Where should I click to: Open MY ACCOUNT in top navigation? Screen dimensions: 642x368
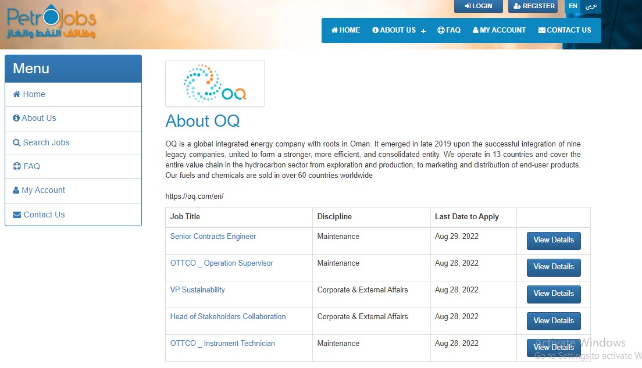pos(499,30)
